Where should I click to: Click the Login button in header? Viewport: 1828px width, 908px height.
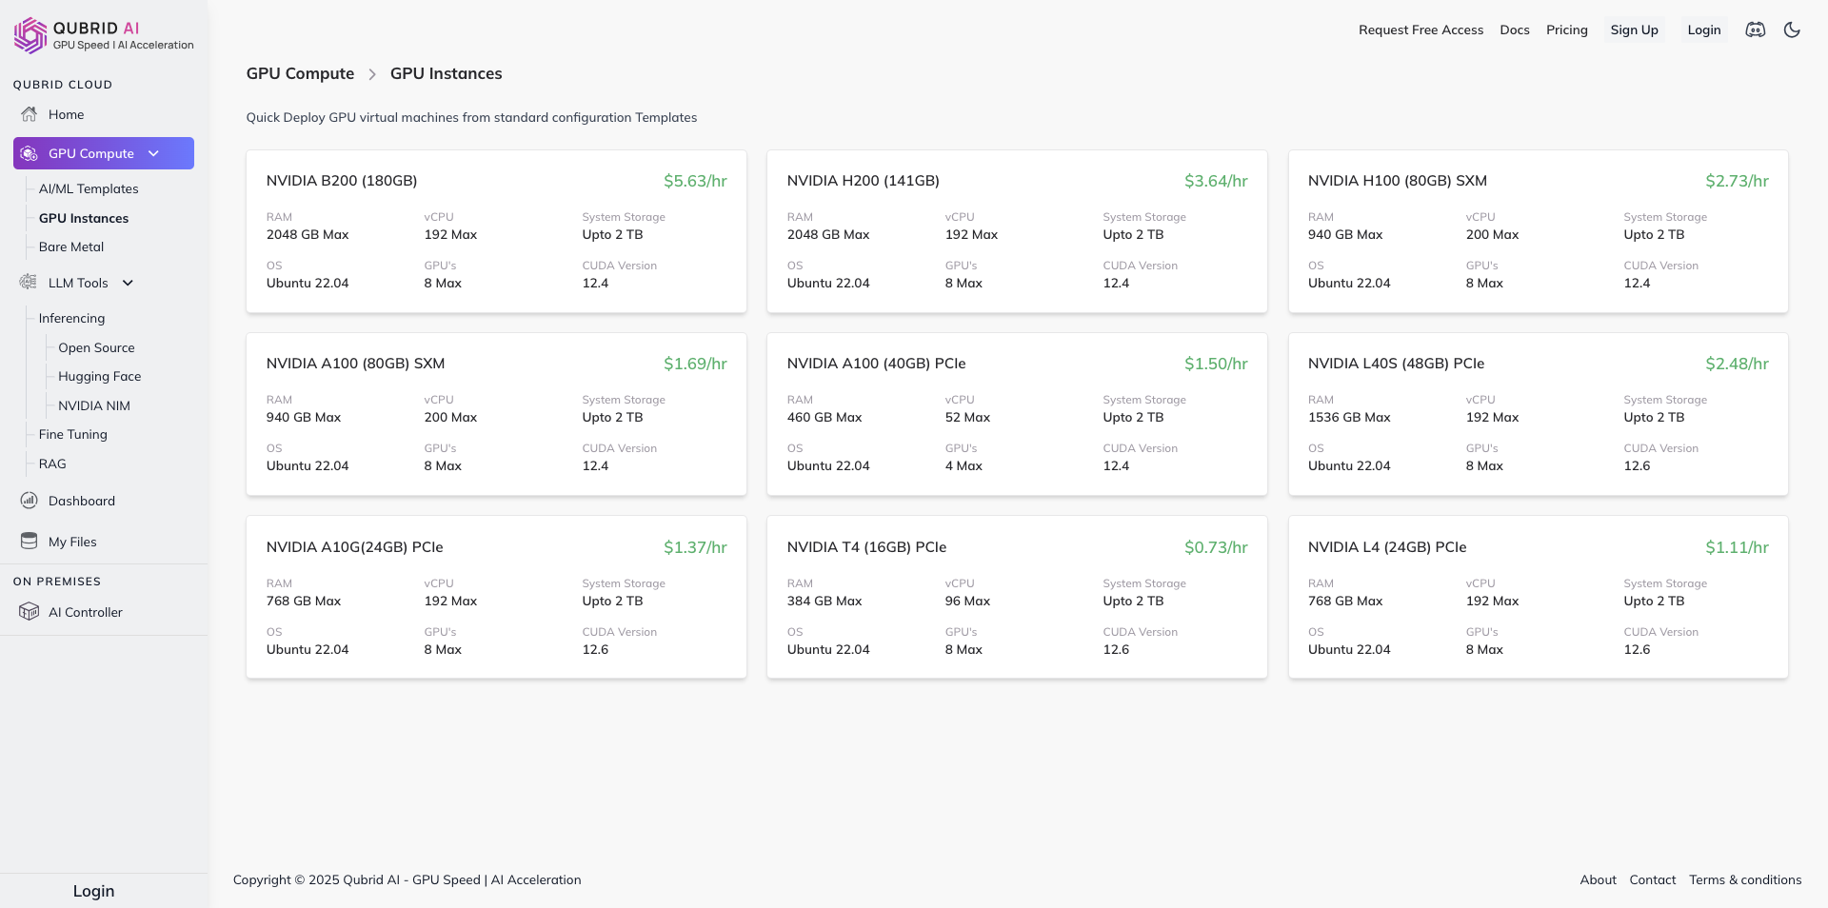[x=1703, y=30]
